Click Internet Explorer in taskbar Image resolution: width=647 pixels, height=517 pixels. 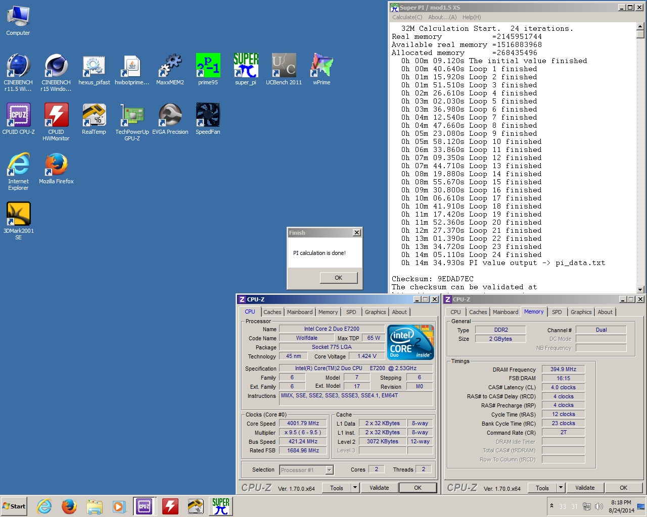tap(44, 506)
